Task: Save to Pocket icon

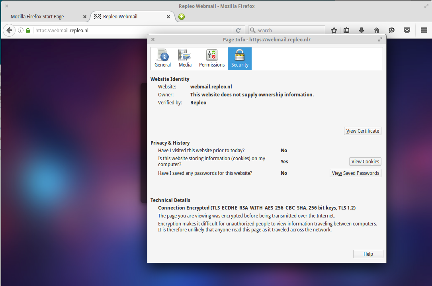Action: click(407, 30)
